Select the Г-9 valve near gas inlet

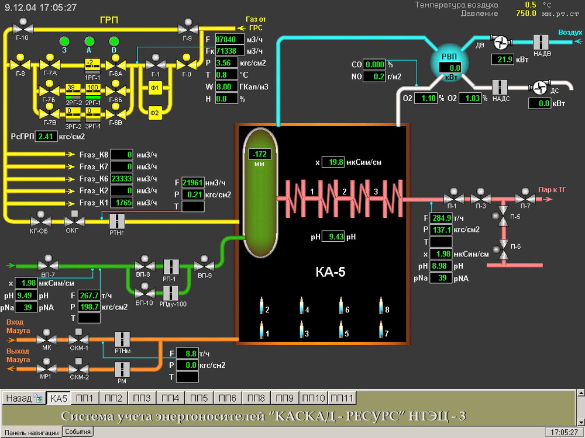point(187,27)
